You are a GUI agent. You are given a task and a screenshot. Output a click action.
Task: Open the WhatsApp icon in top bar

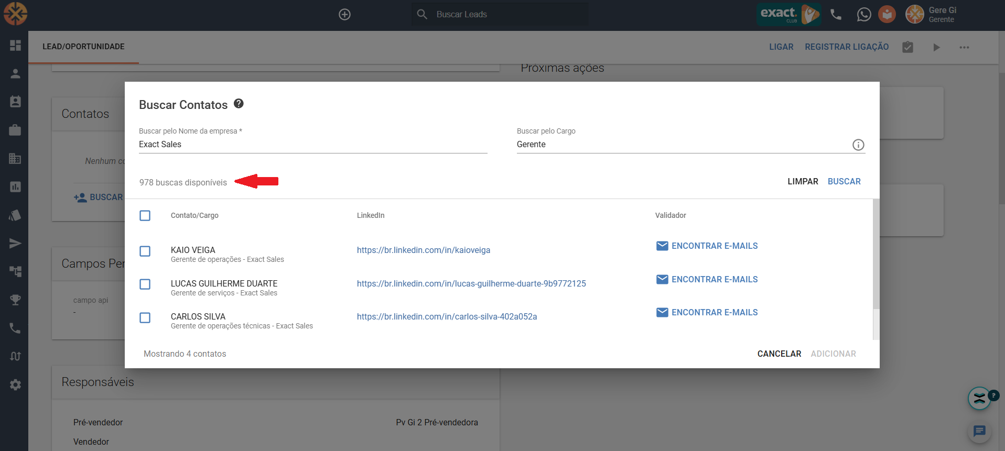(864, 15)
